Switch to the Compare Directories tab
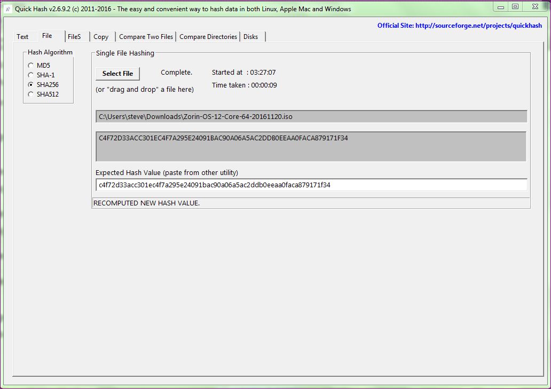Screen dimensions: 551x389 (x=208, y=37)
